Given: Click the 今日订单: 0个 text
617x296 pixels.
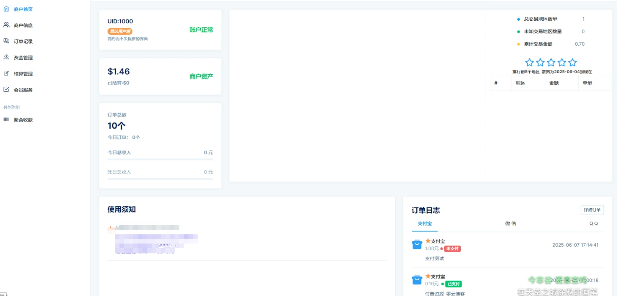Looking at the screenshot, I should tap(124, 137).
